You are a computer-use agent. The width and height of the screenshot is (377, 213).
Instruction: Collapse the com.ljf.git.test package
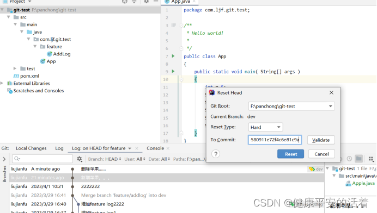coord(29,39)
